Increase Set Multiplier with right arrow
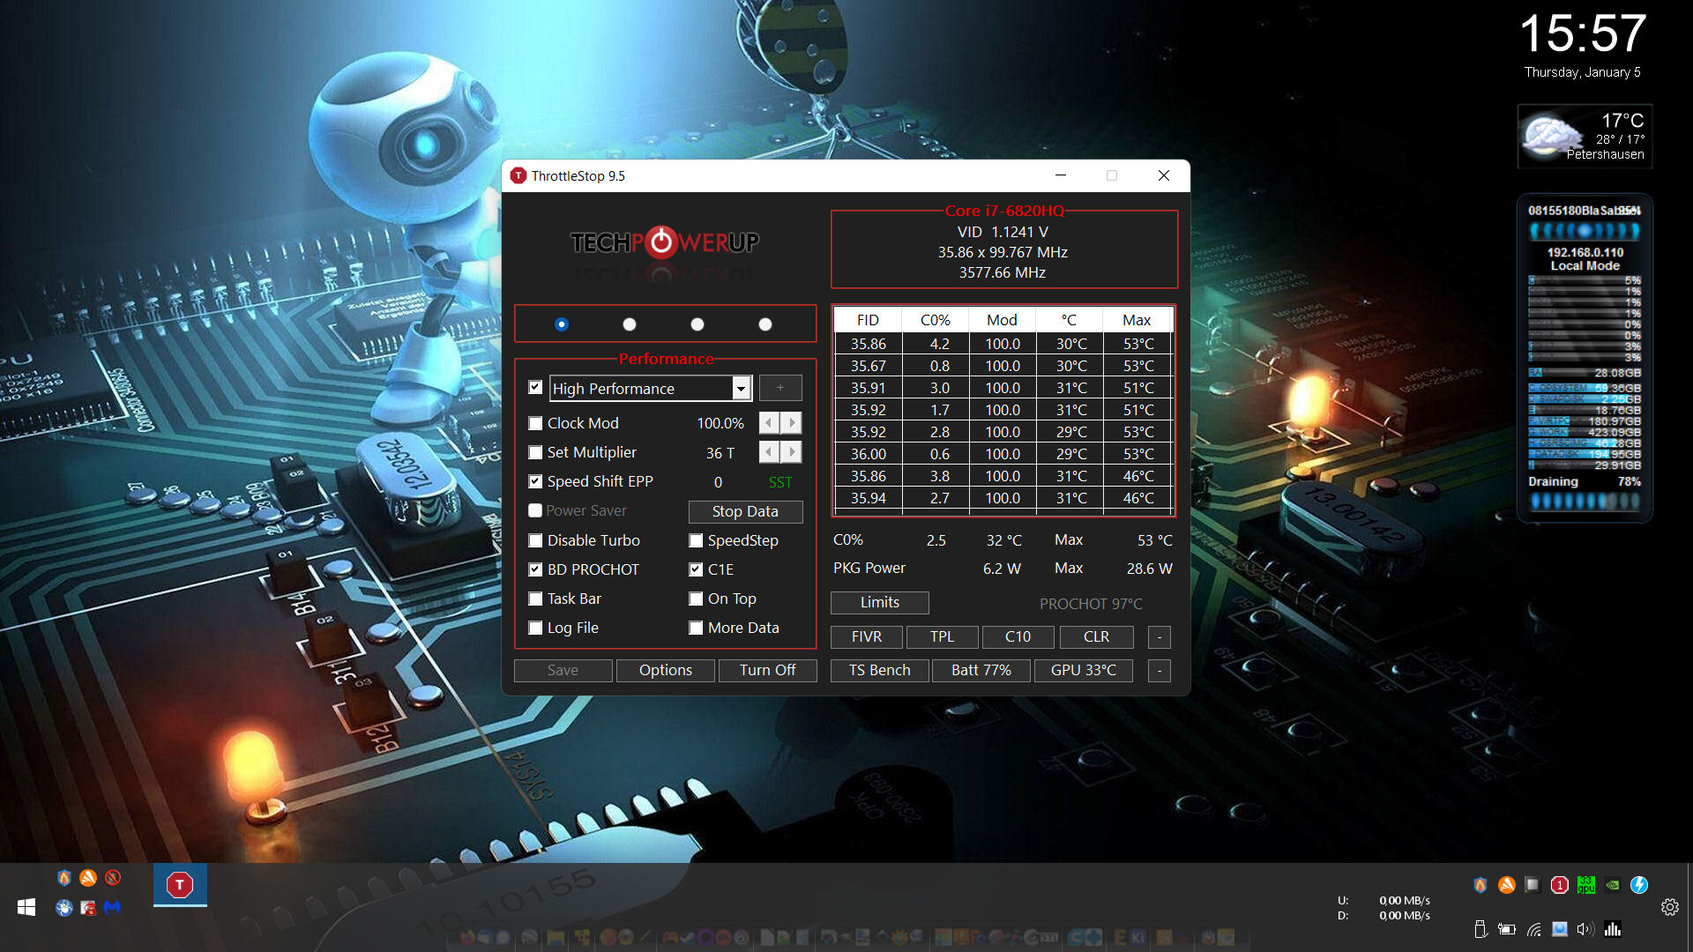 coord(792,452)
